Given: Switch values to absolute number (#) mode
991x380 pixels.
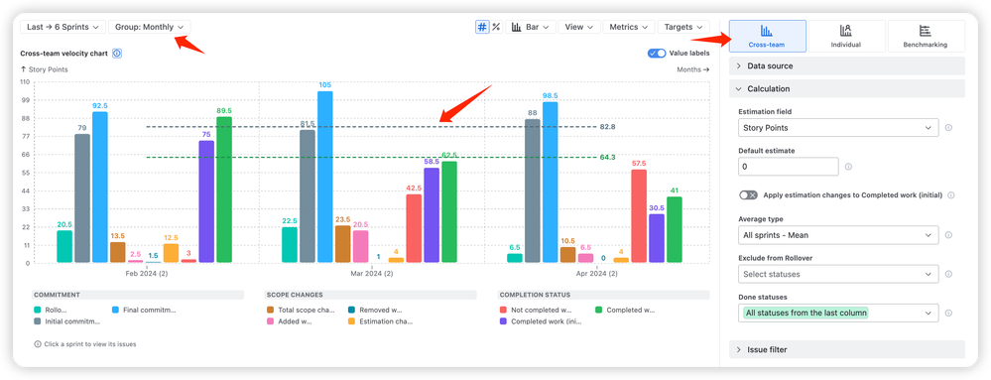Looking at the screenshot, I should click(482, 27).
